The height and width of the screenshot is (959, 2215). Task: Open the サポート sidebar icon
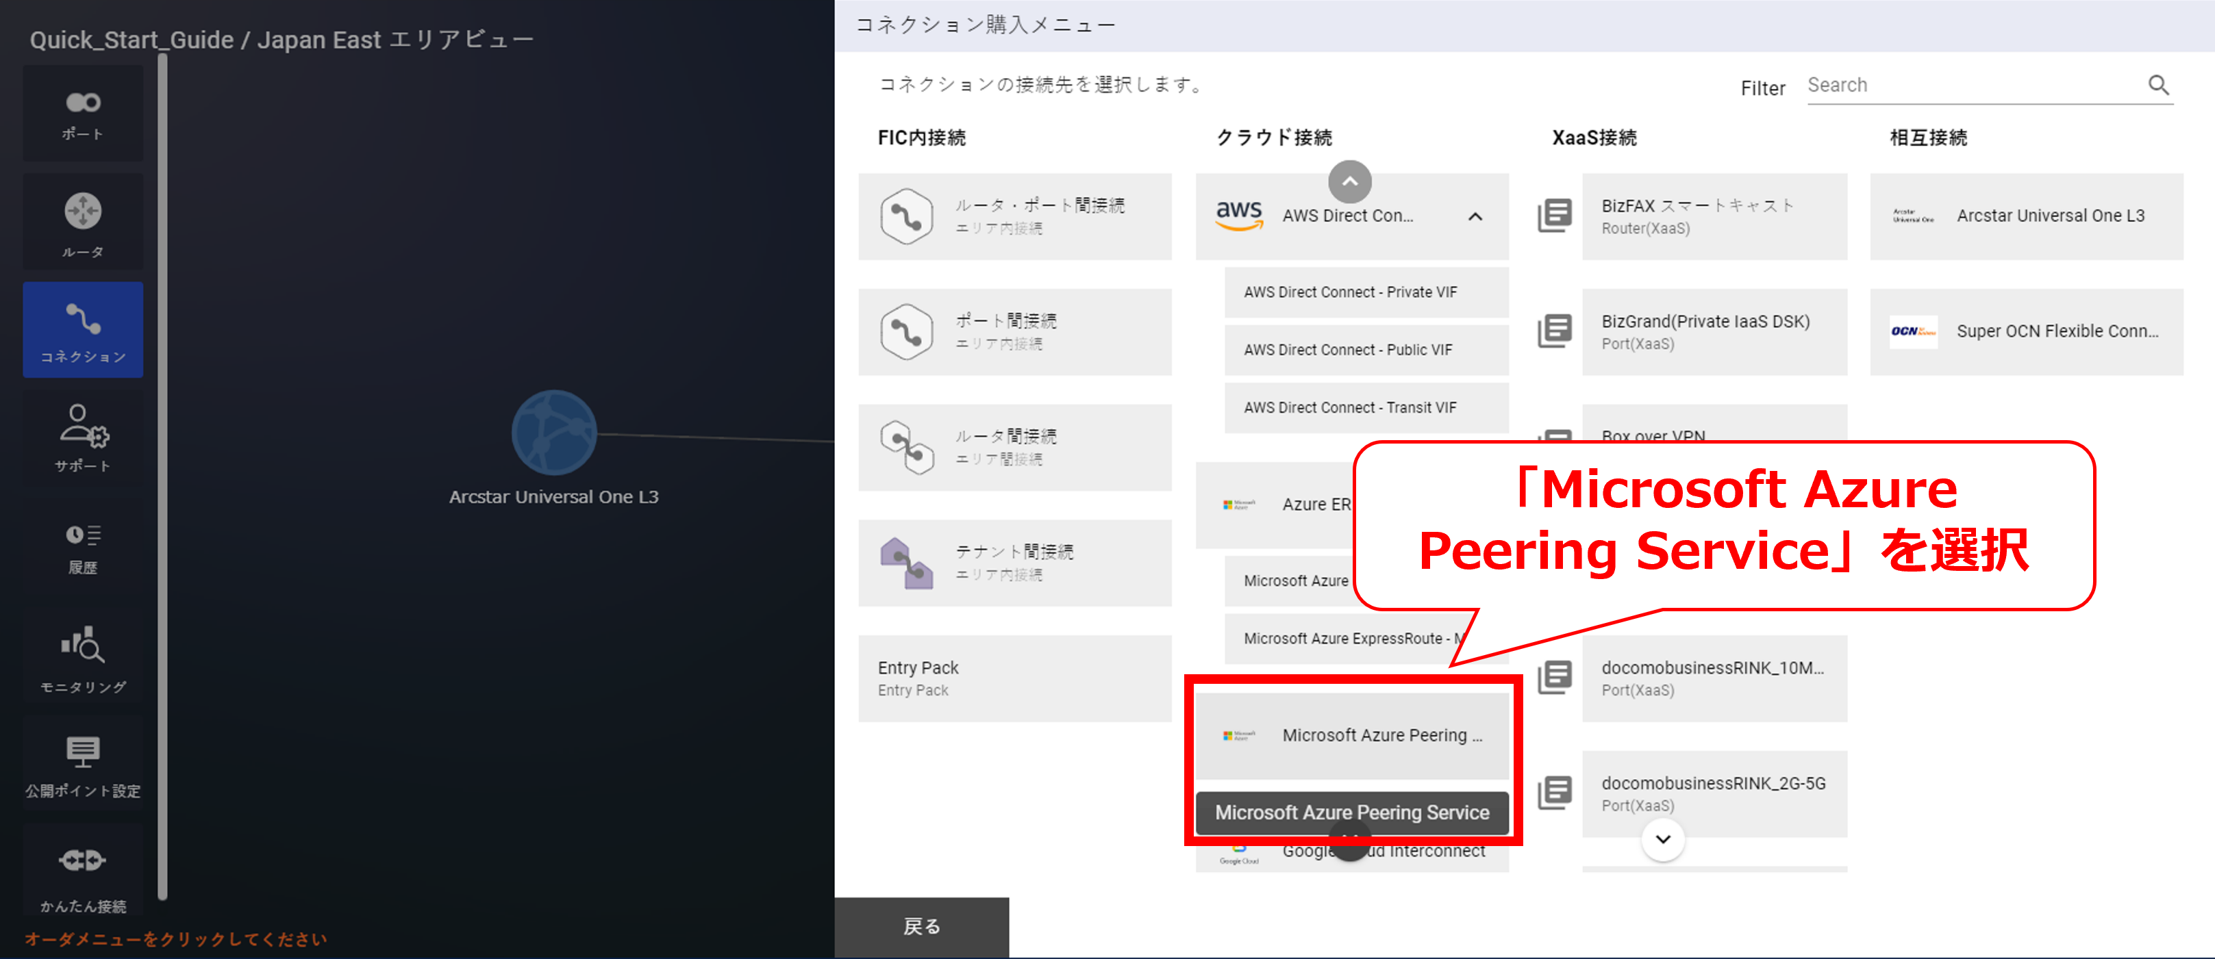(83, 438)
